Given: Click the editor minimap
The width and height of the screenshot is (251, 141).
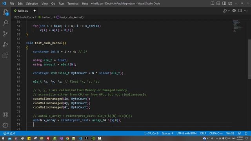Looking at the screenshot, I should (237, 26).
